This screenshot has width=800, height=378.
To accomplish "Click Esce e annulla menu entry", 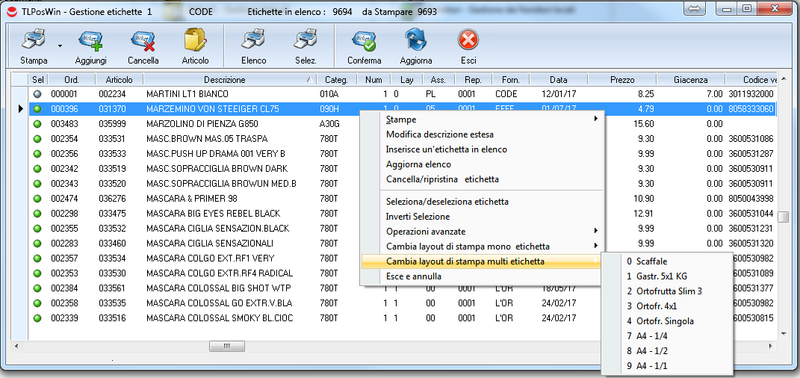I will tap(413, 276).
